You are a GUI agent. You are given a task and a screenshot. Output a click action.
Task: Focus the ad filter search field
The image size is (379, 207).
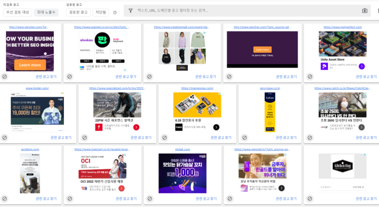247,11
